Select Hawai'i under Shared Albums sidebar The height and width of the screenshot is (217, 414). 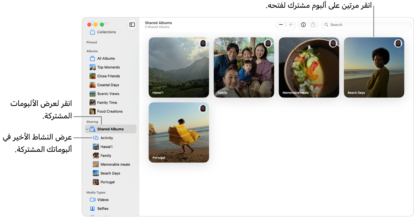(111, 147)
